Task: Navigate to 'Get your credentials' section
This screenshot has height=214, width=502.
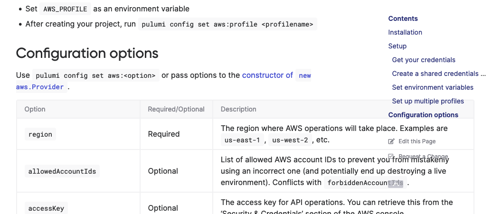Action: tap(424, 60)
